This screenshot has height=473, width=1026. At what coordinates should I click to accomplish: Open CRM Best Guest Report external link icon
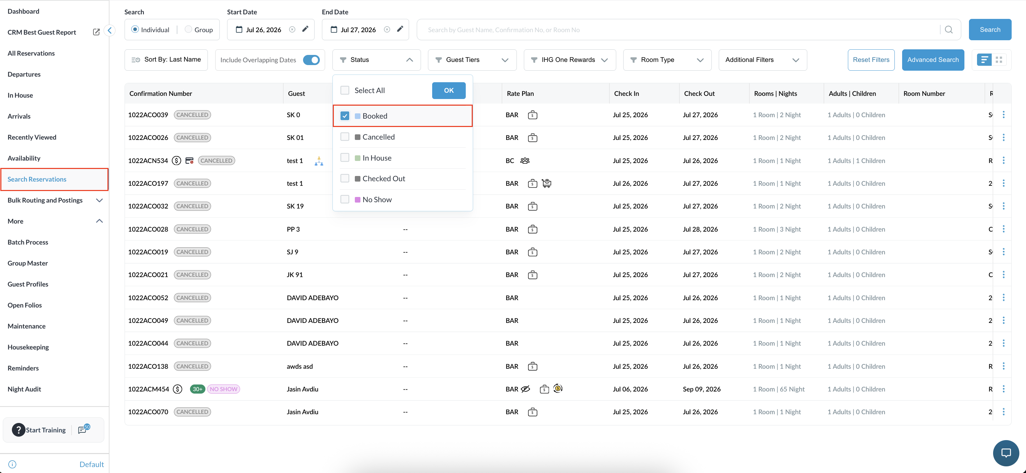click(x=96, y=32)
